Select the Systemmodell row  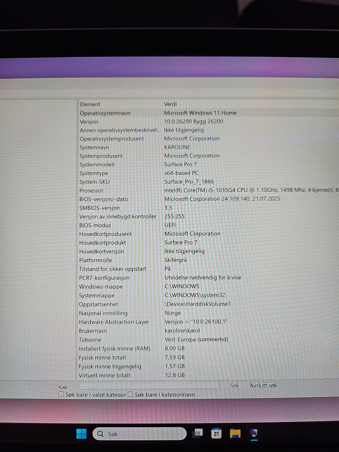click(209, 165)
